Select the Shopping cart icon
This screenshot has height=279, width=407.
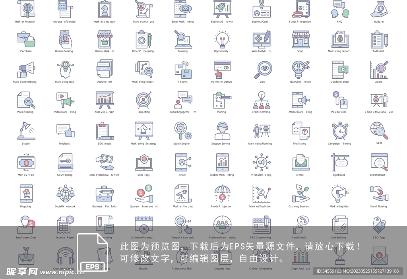25,194
